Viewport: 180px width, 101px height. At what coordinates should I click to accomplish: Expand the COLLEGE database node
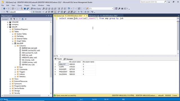click(8, 22)
